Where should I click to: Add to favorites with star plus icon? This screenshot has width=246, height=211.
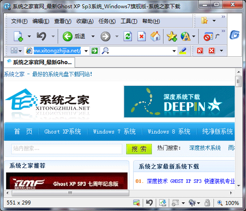click(x=172, y=36)
